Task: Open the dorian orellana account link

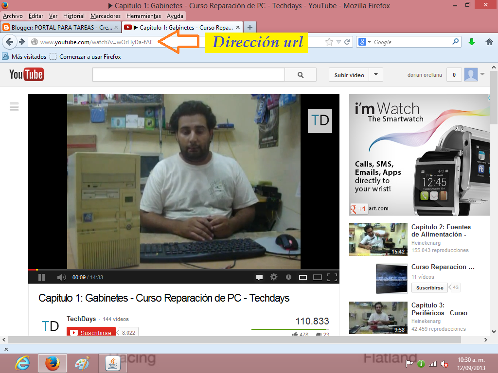Action: click(x=425, y=75)
